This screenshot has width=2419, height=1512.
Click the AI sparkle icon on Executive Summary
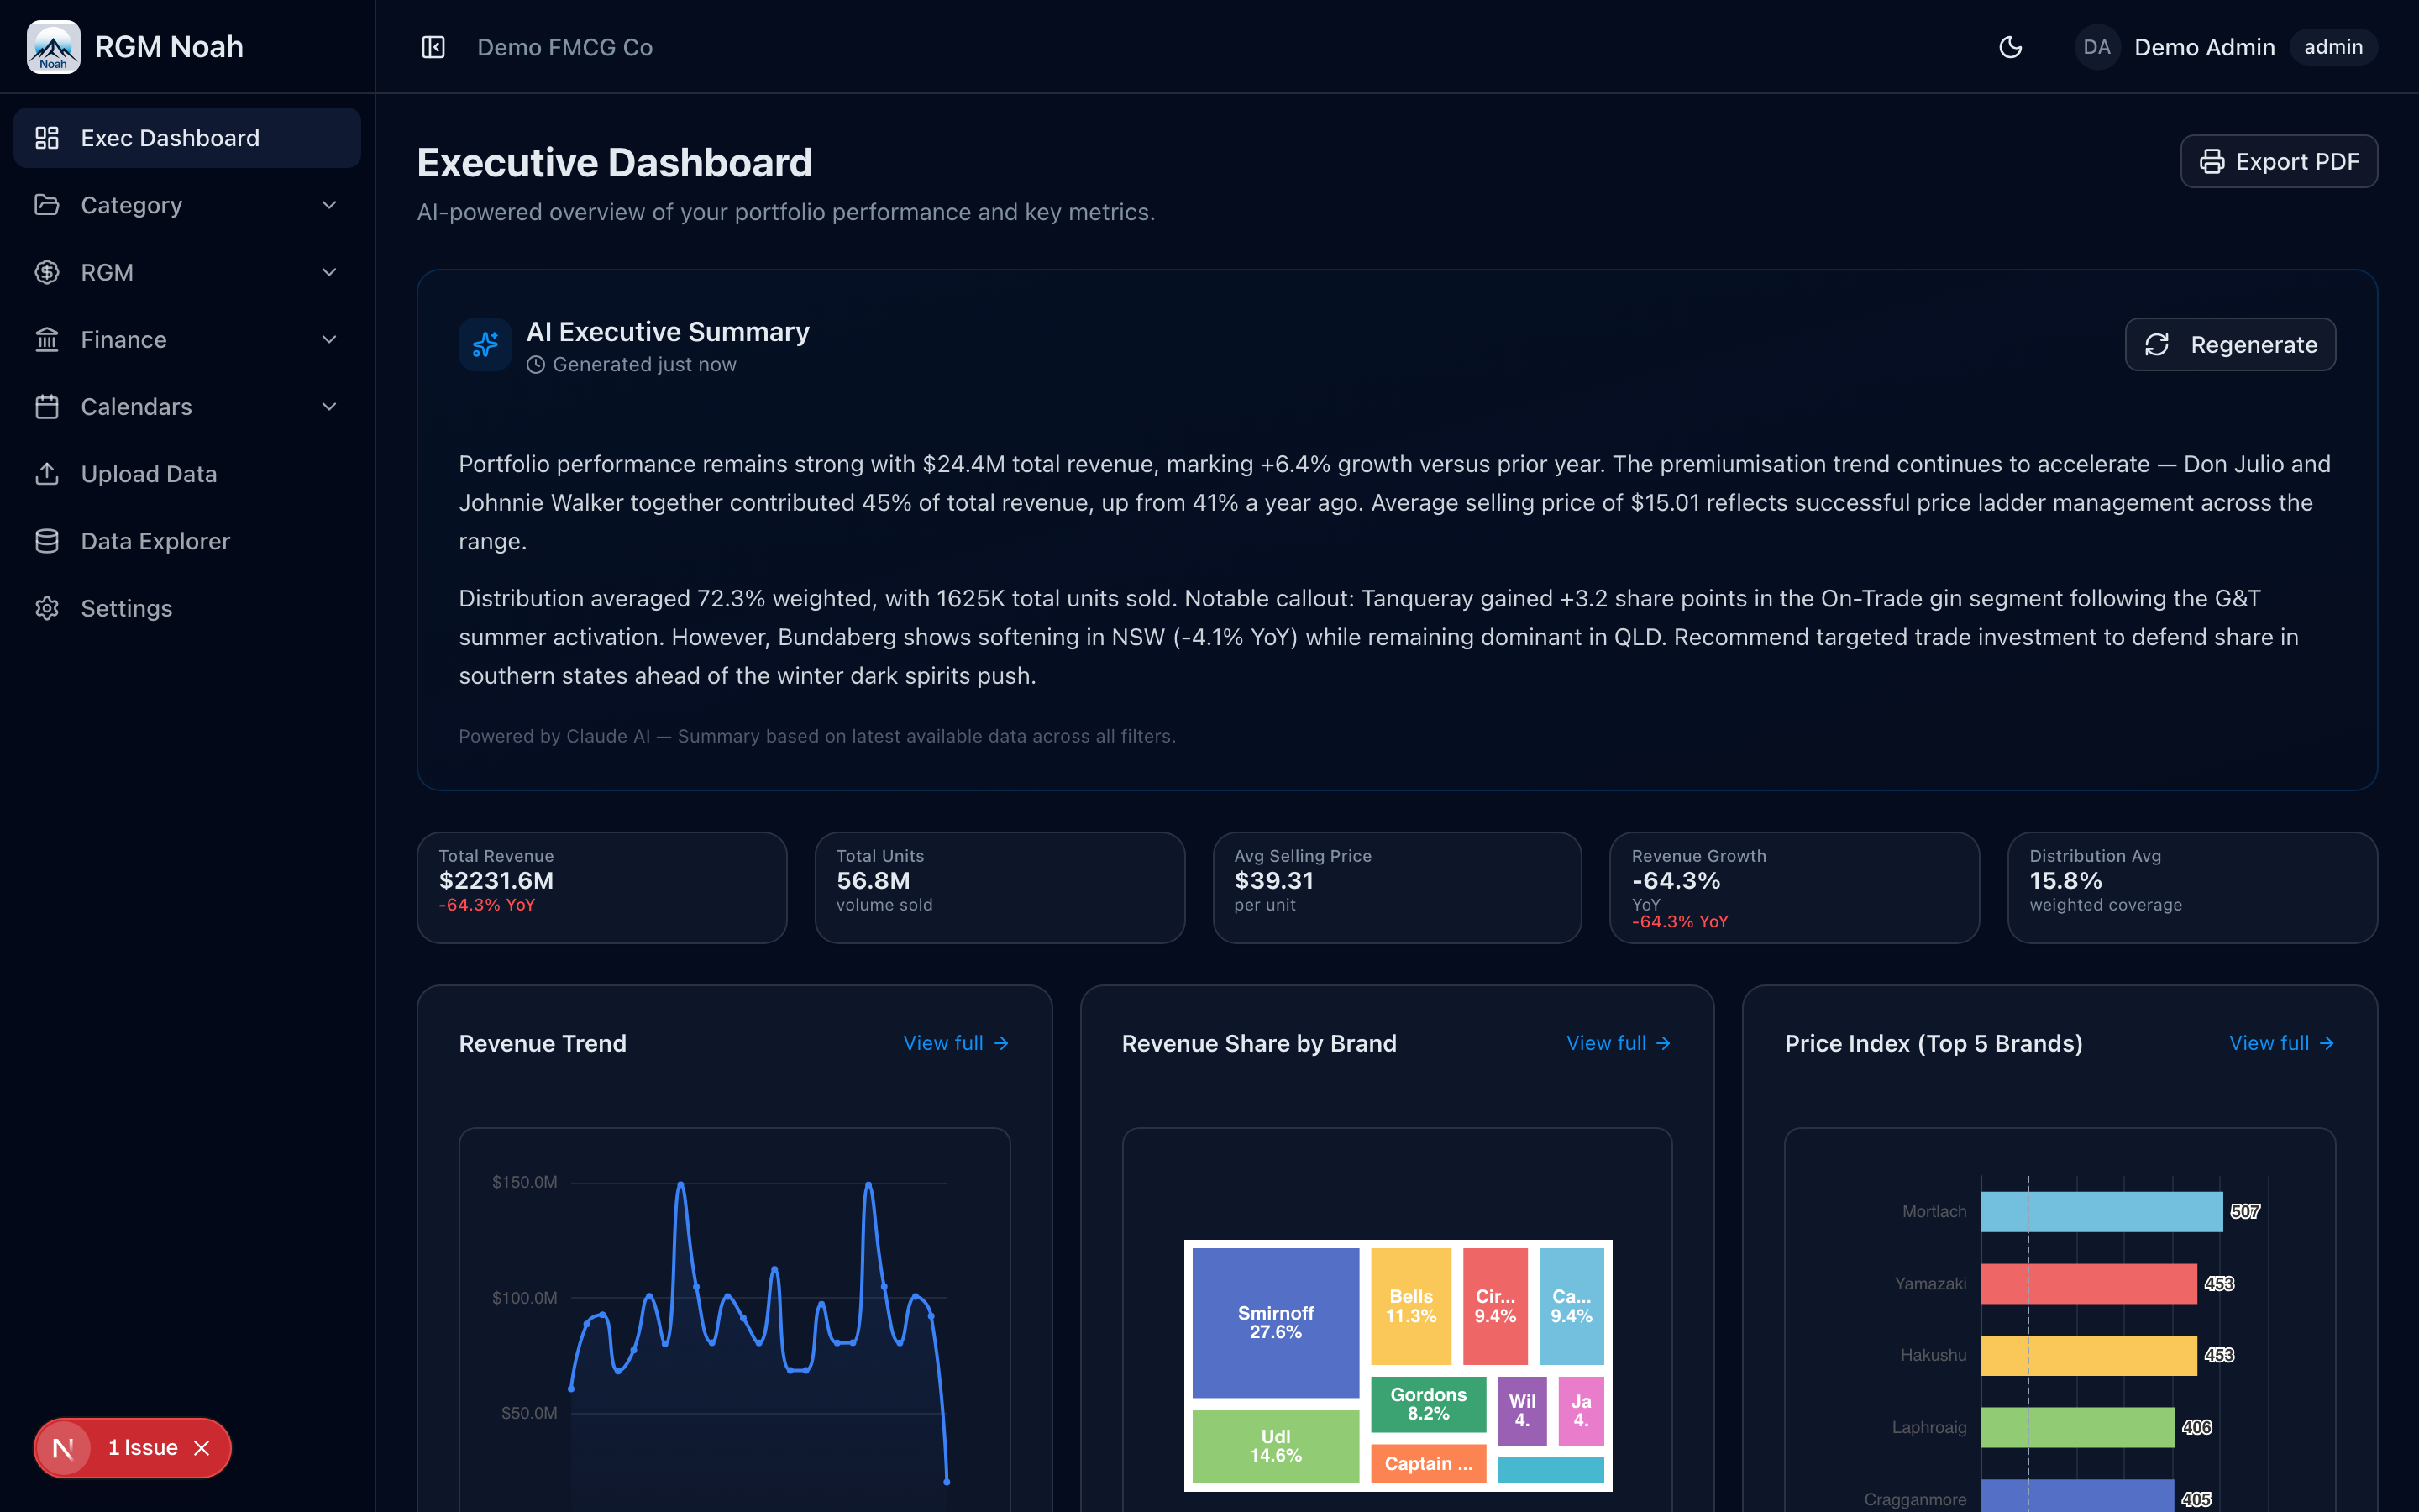(x=485, y=344)
